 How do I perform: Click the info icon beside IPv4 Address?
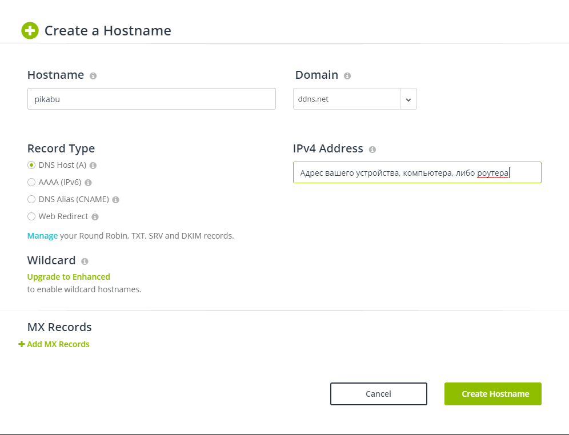tap(372, 150)
